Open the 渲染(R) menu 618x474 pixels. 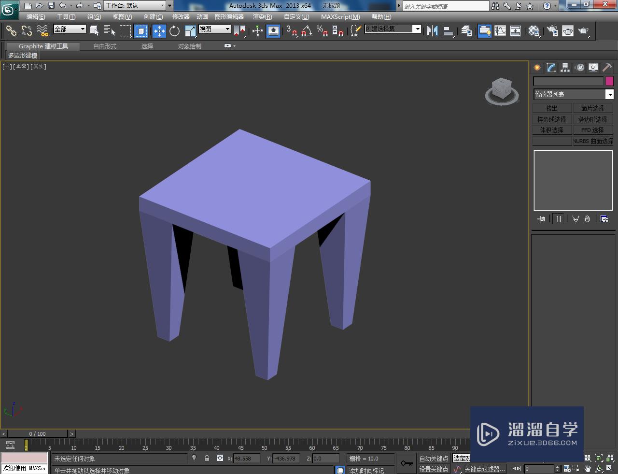[262, 16]
